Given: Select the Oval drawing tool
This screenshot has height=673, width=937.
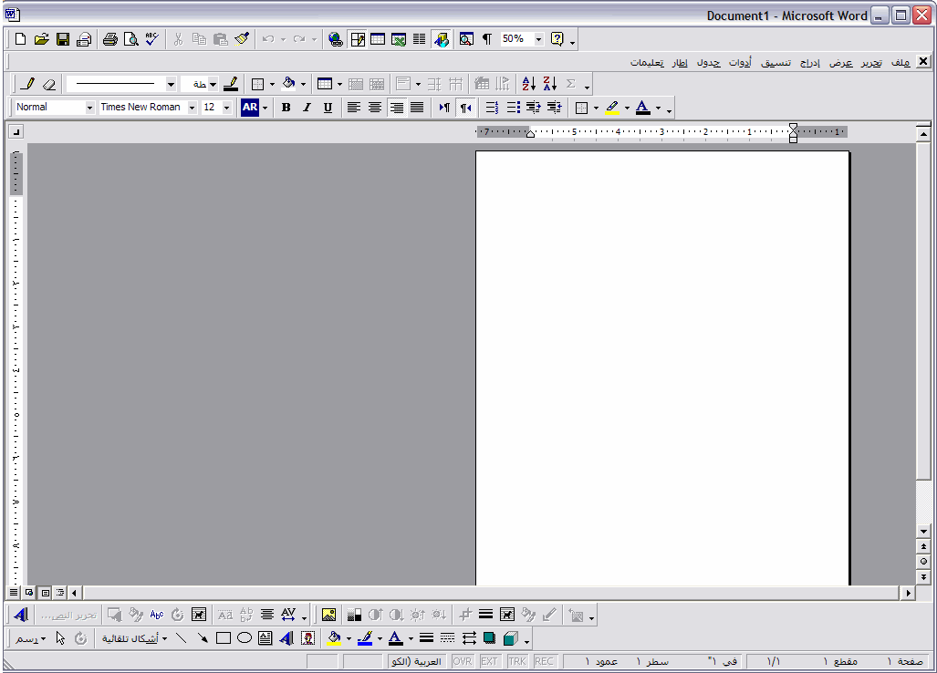Looking at the screenshot, I should click(245, 638).
